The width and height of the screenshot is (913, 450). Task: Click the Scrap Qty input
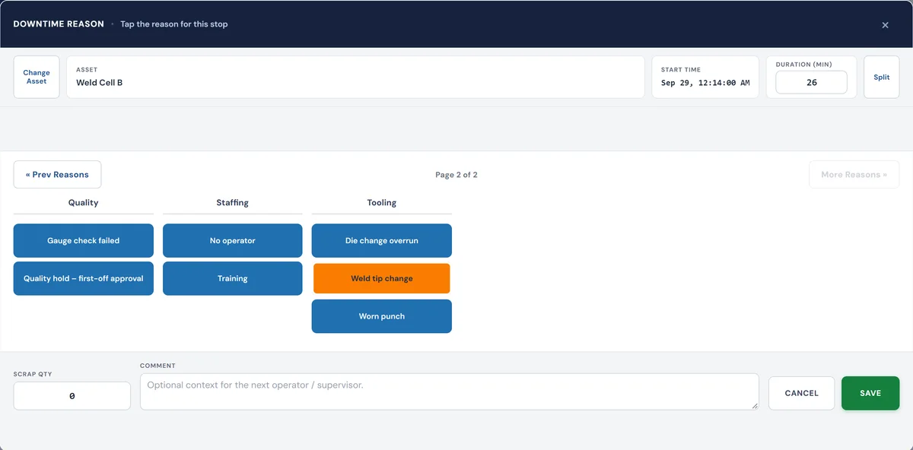pos(72,396)
